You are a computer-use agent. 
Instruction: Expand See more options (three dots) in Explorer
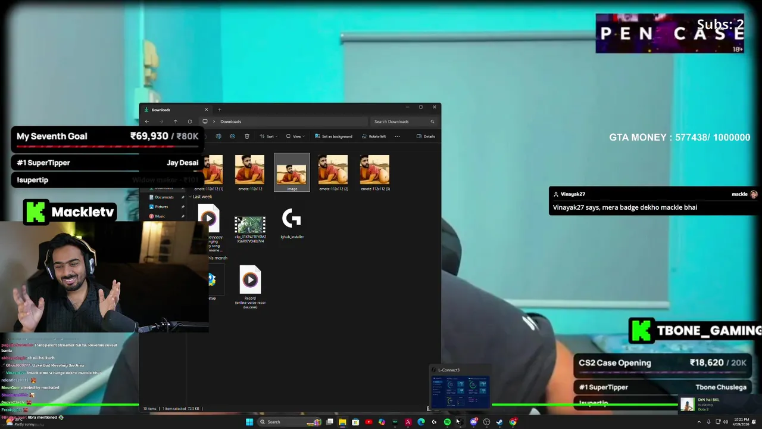click(397, 136)
